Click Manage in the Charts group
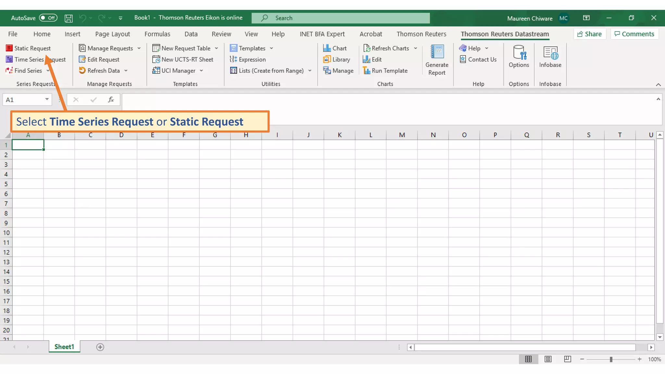 click(338, 70)
